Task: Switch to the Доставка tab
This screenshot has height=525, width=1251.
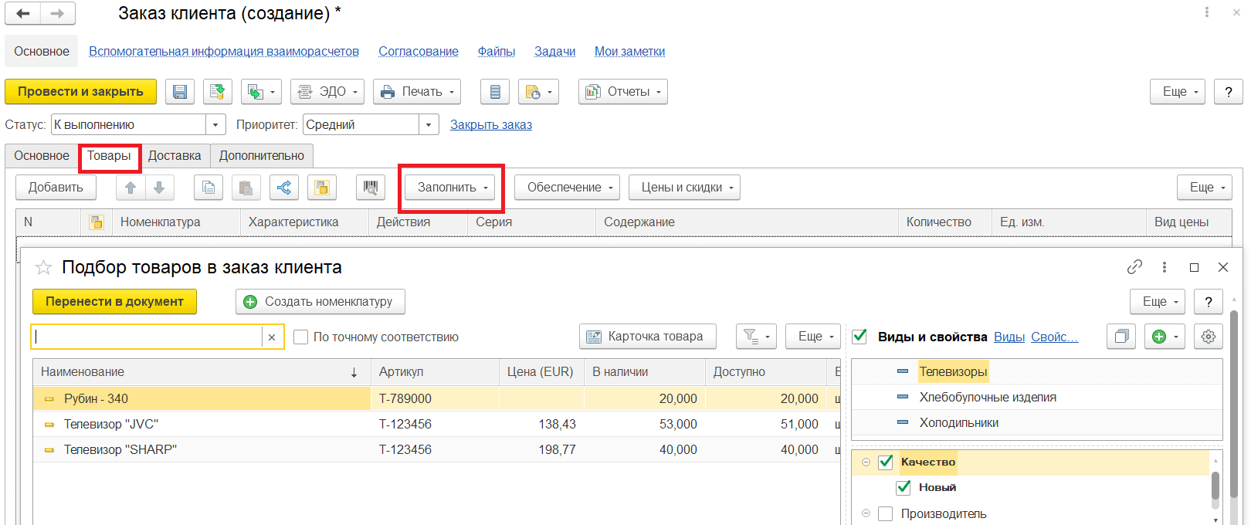Action: click(x=175, y=156)
